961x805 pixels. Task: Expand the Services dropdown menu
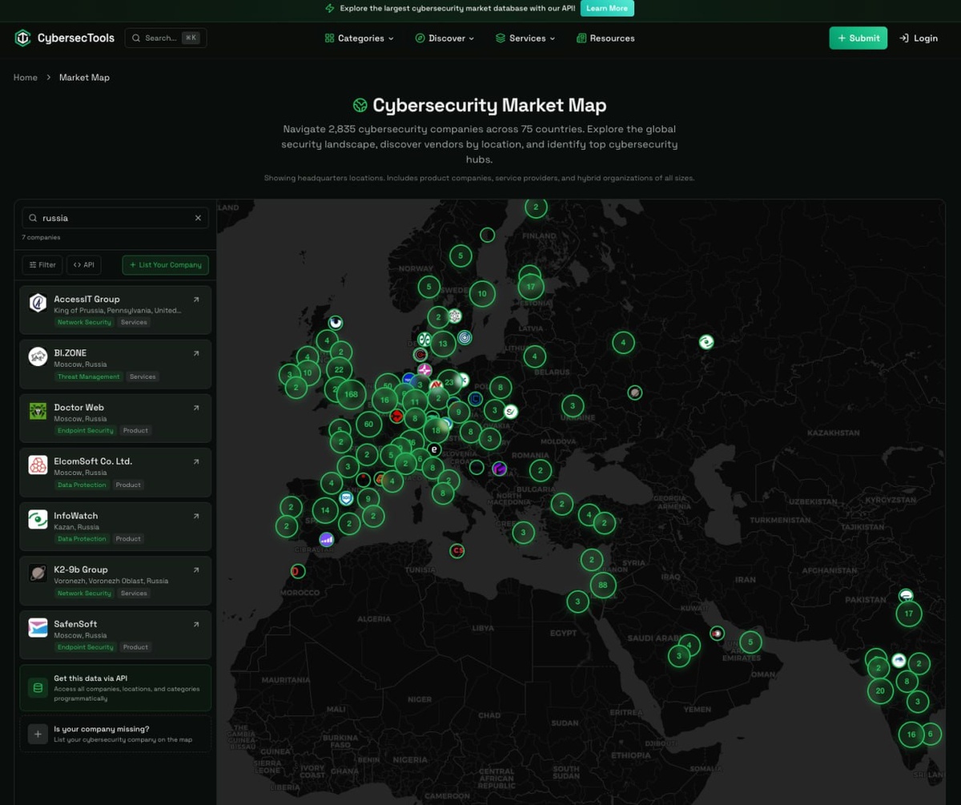pos(525,38)
